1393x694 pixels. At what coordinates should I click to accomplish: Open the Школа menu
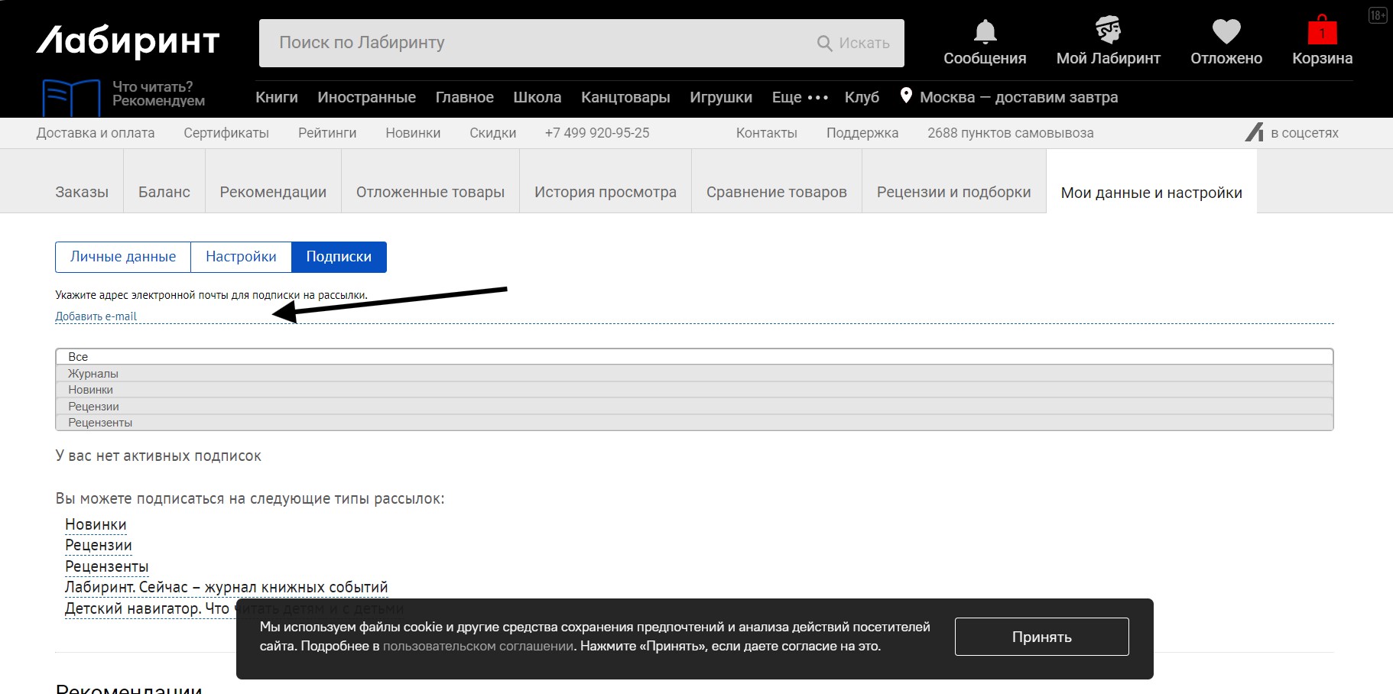point(537,97)
